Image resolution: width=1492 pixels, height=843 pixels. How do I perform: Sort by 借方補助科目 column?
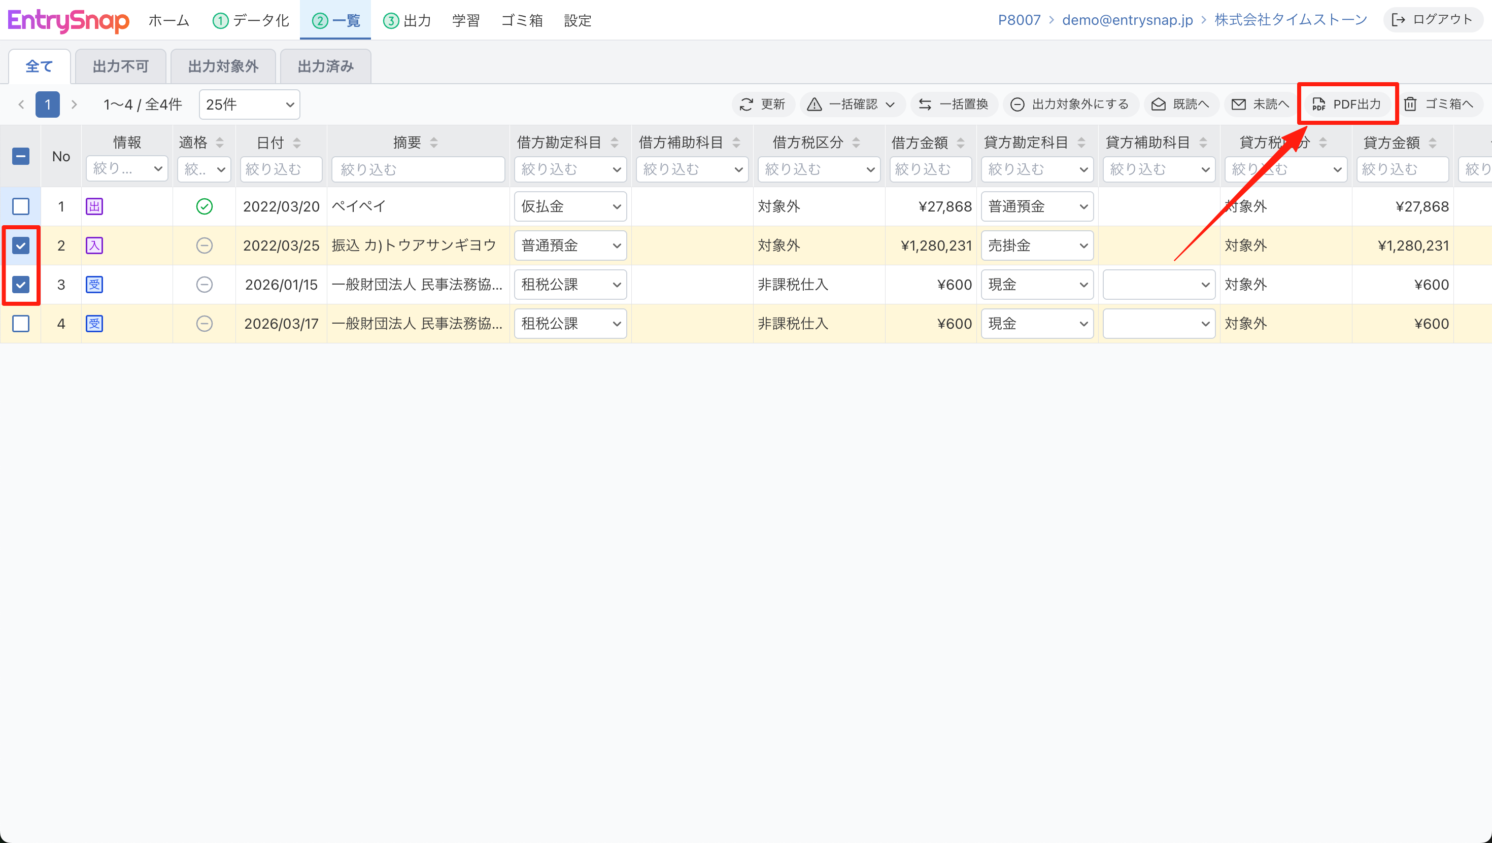736,143
